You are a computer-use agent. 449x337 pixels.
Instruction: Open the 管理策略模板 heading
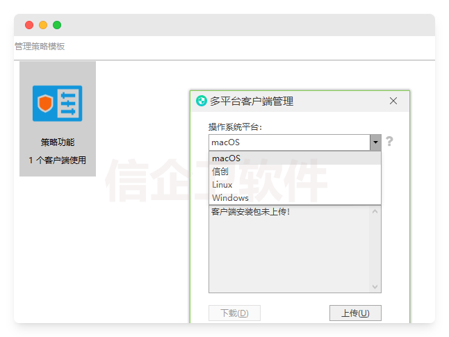coord(40,47)
